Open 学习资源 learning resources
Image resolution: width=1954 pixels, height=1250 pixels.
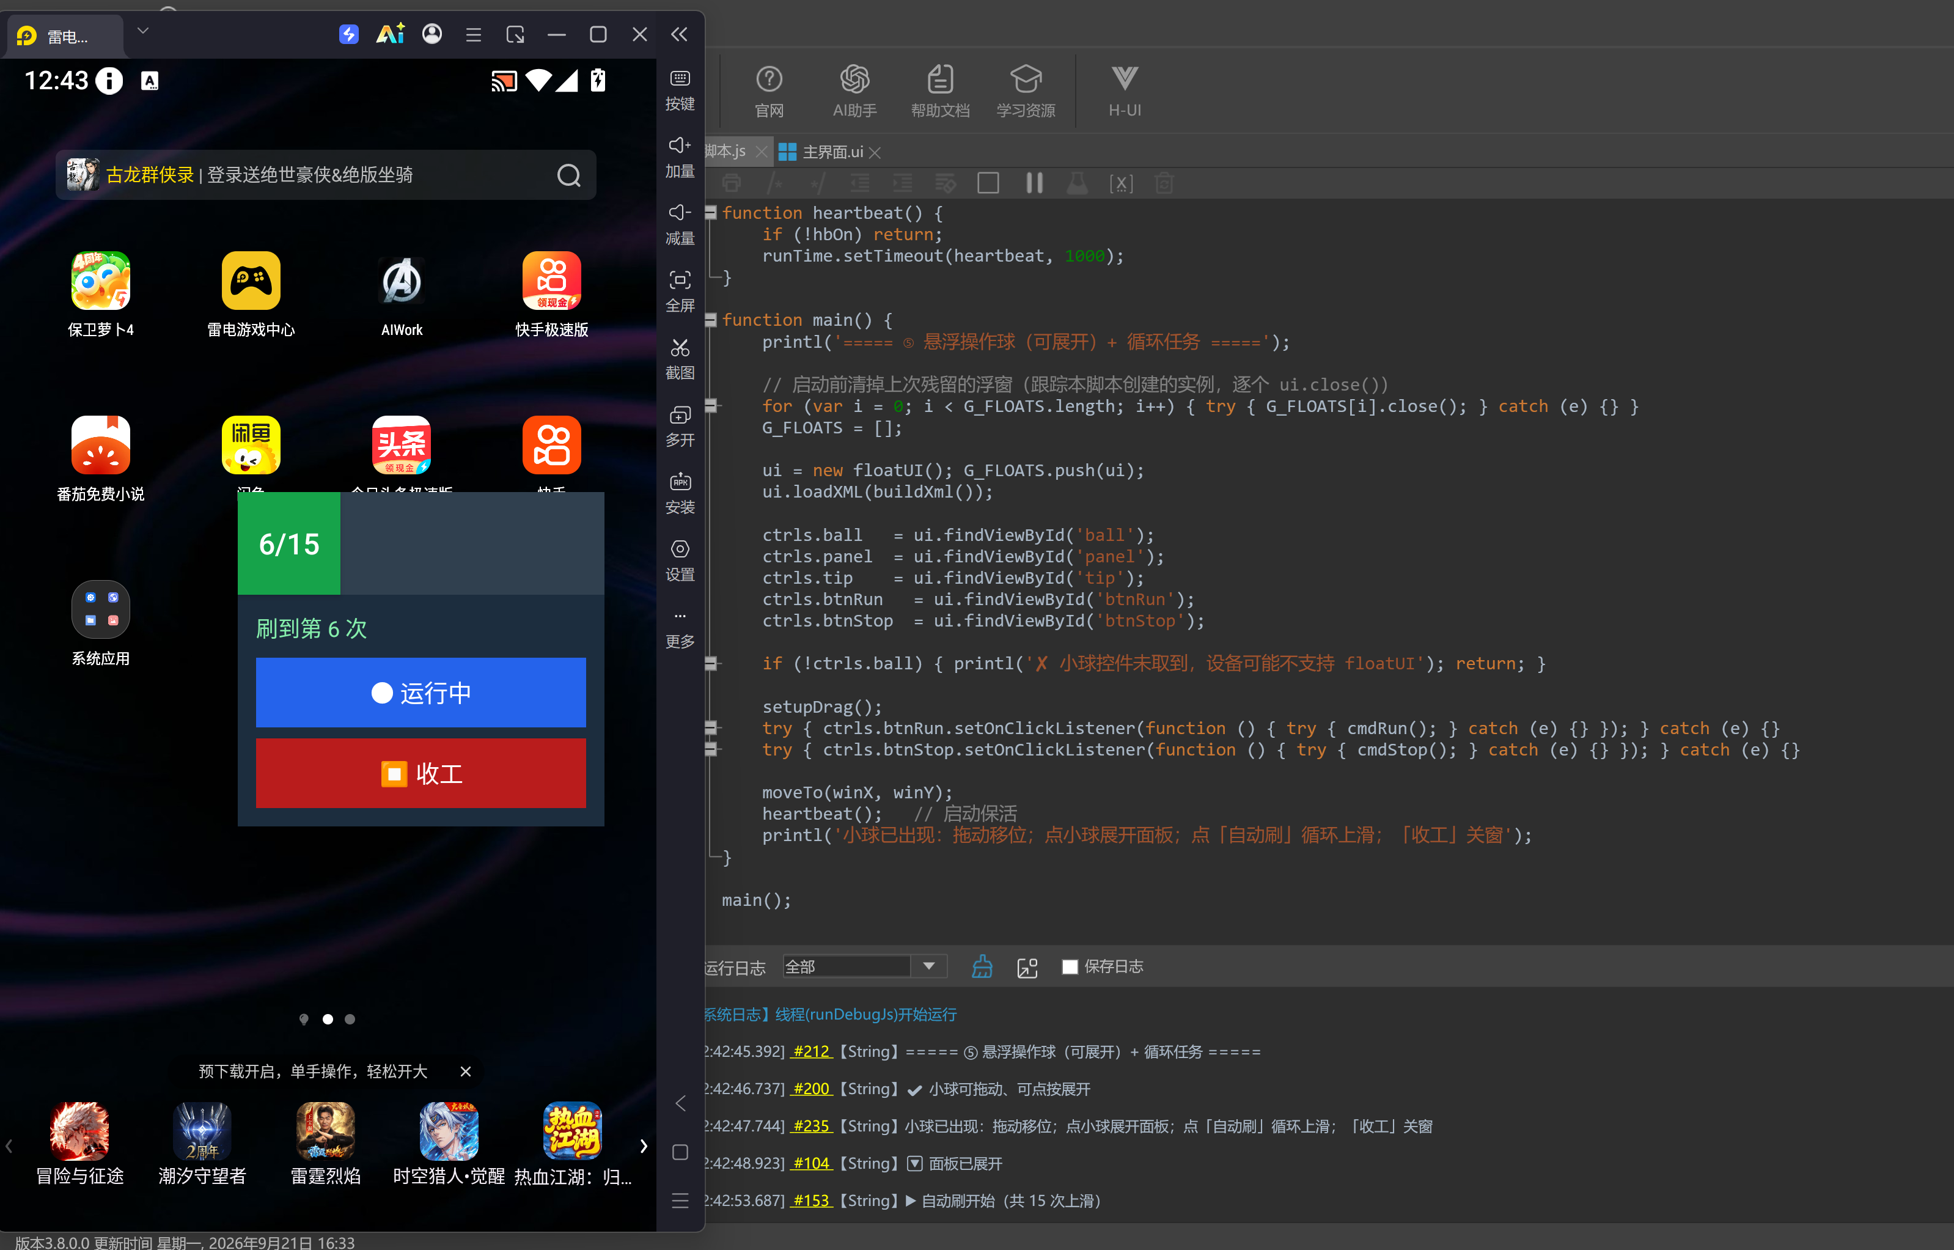coord(1026,91)
